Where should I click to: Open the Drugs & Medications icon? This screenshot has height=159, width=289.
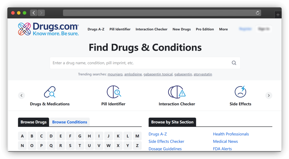pos(50,92)
